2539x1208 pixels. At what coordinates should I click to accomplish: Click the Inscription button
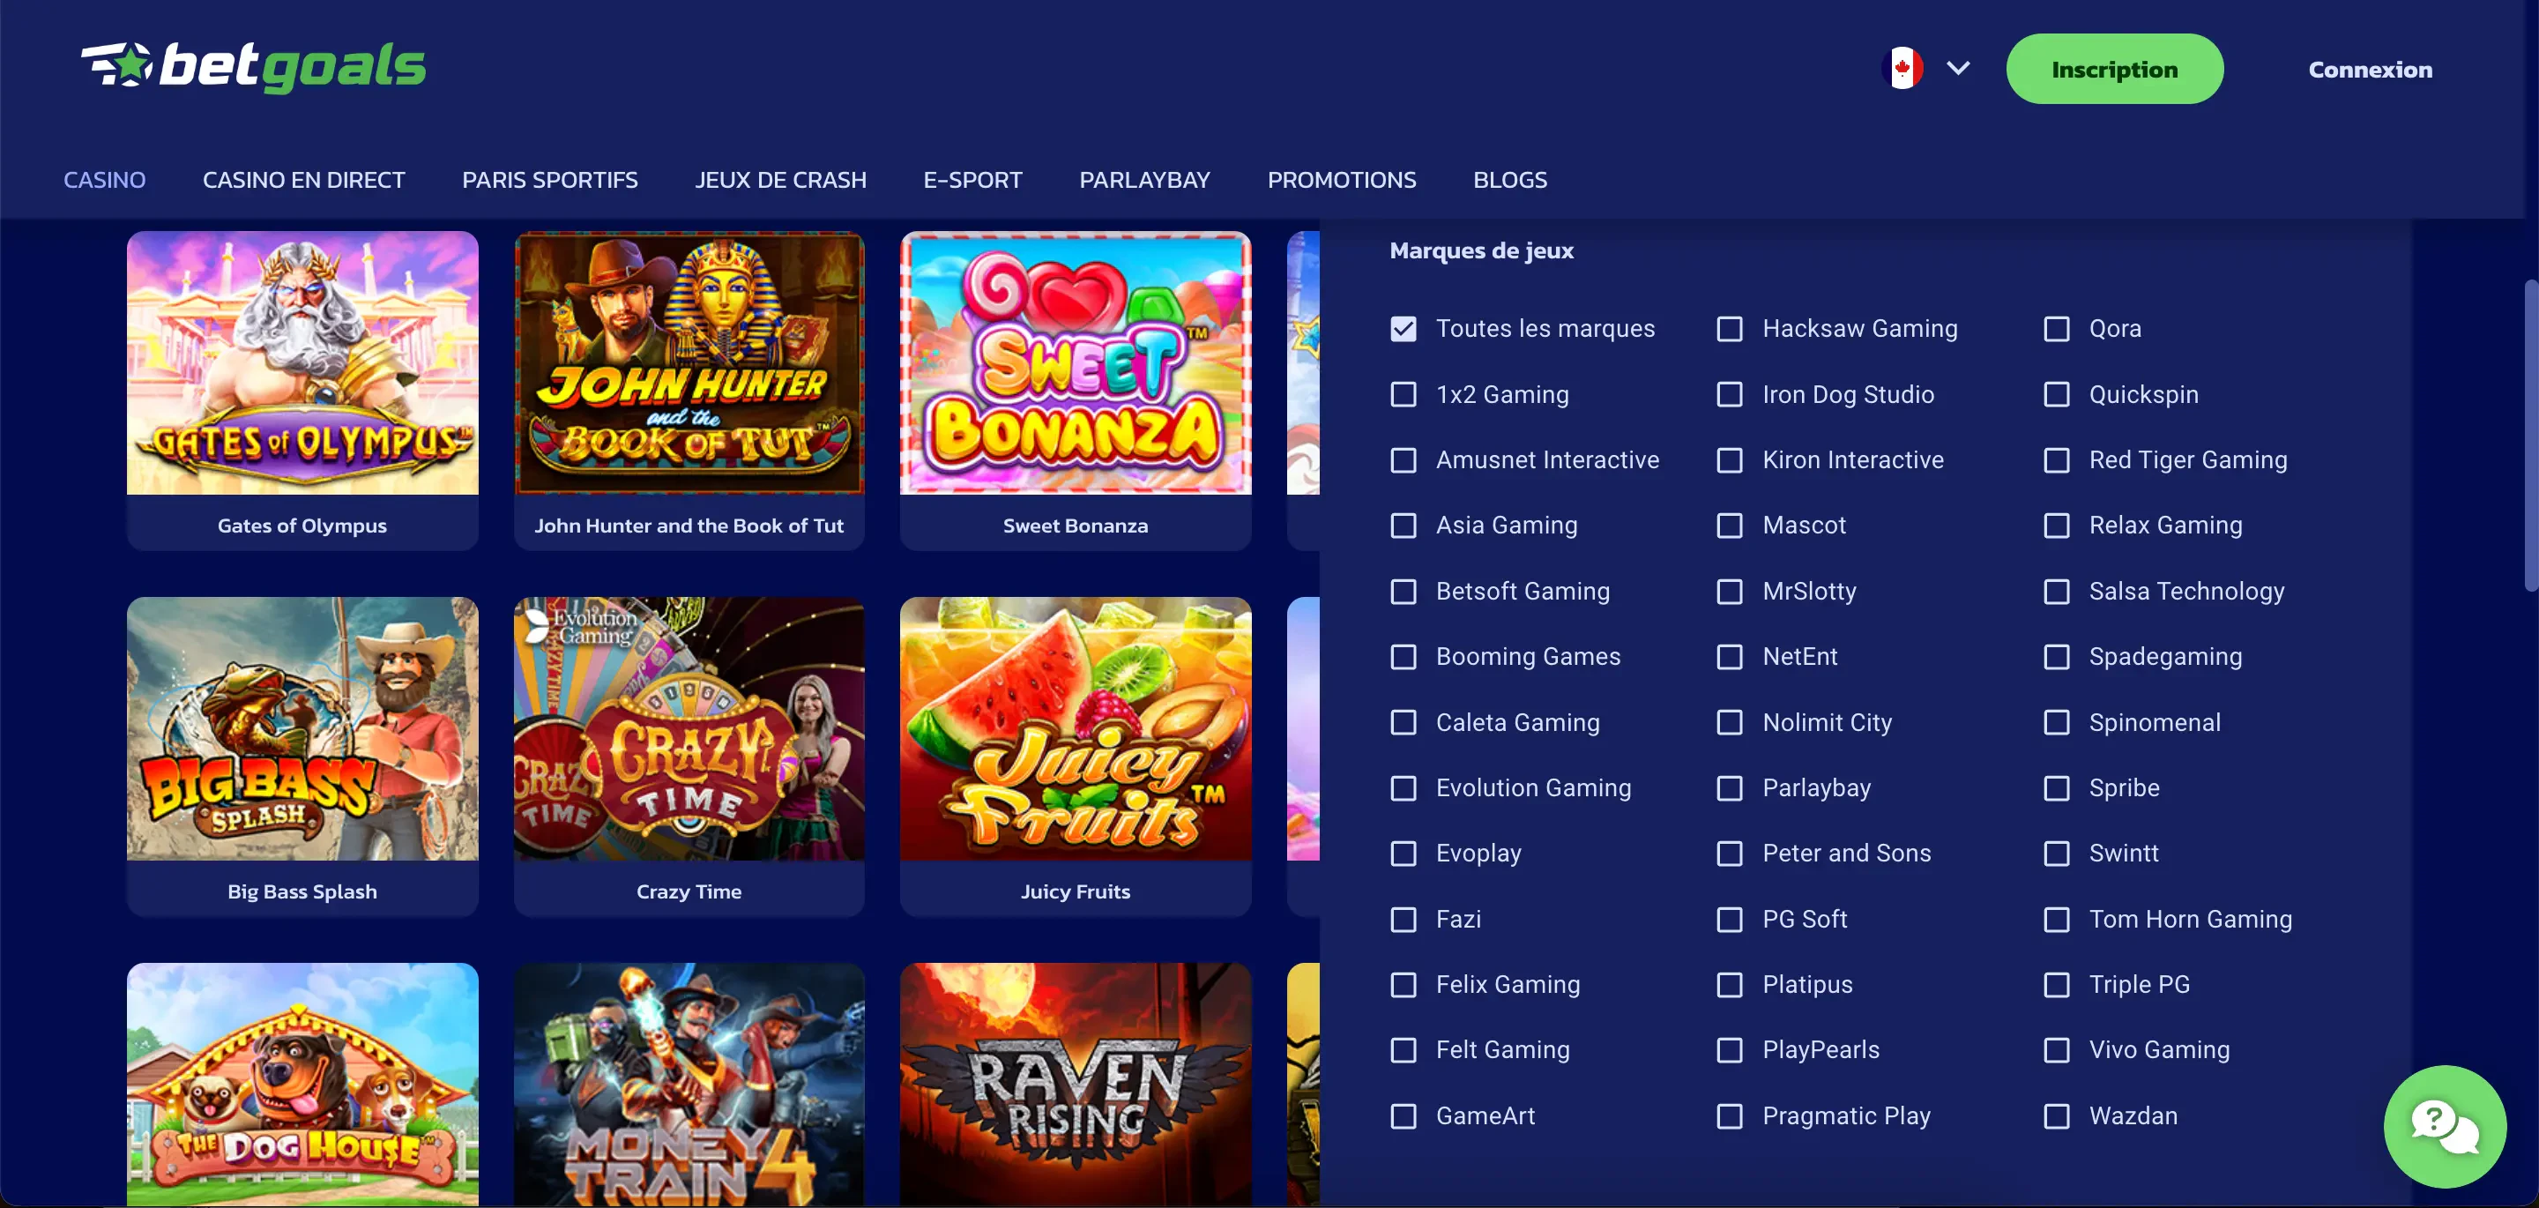point(2114,69)
